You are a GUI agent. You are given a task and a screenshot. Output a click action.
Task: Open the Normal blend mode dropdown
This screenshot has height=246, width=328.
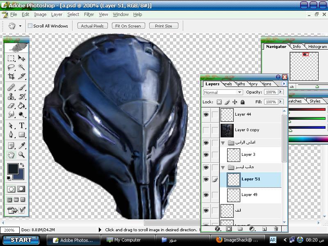(223, 92)
